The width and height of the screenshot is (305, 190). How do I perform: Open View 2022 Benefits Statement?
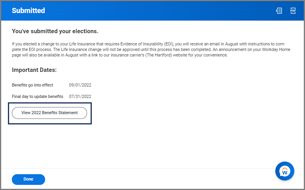point(49,113)
